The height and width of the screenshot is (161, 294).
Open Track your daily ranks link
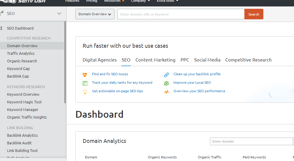point(122,83)
